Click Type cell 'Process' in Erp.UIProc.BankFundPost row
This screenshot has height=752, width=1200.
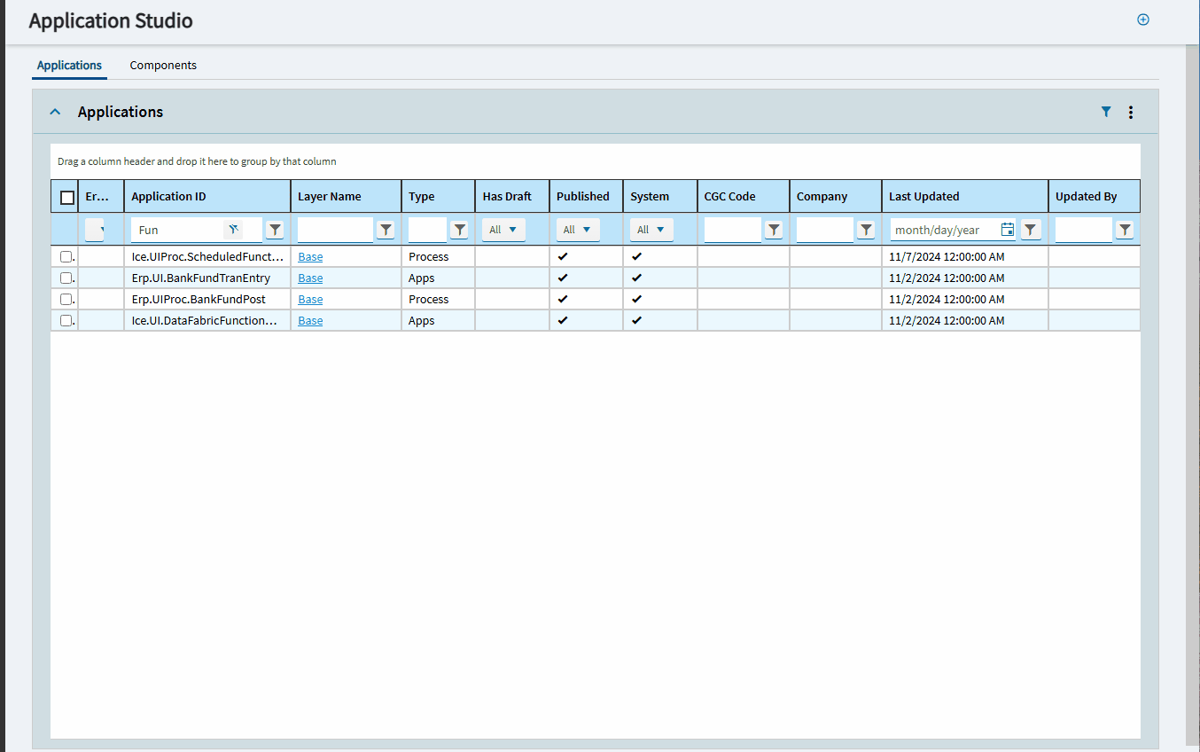[x=438, y=299]
